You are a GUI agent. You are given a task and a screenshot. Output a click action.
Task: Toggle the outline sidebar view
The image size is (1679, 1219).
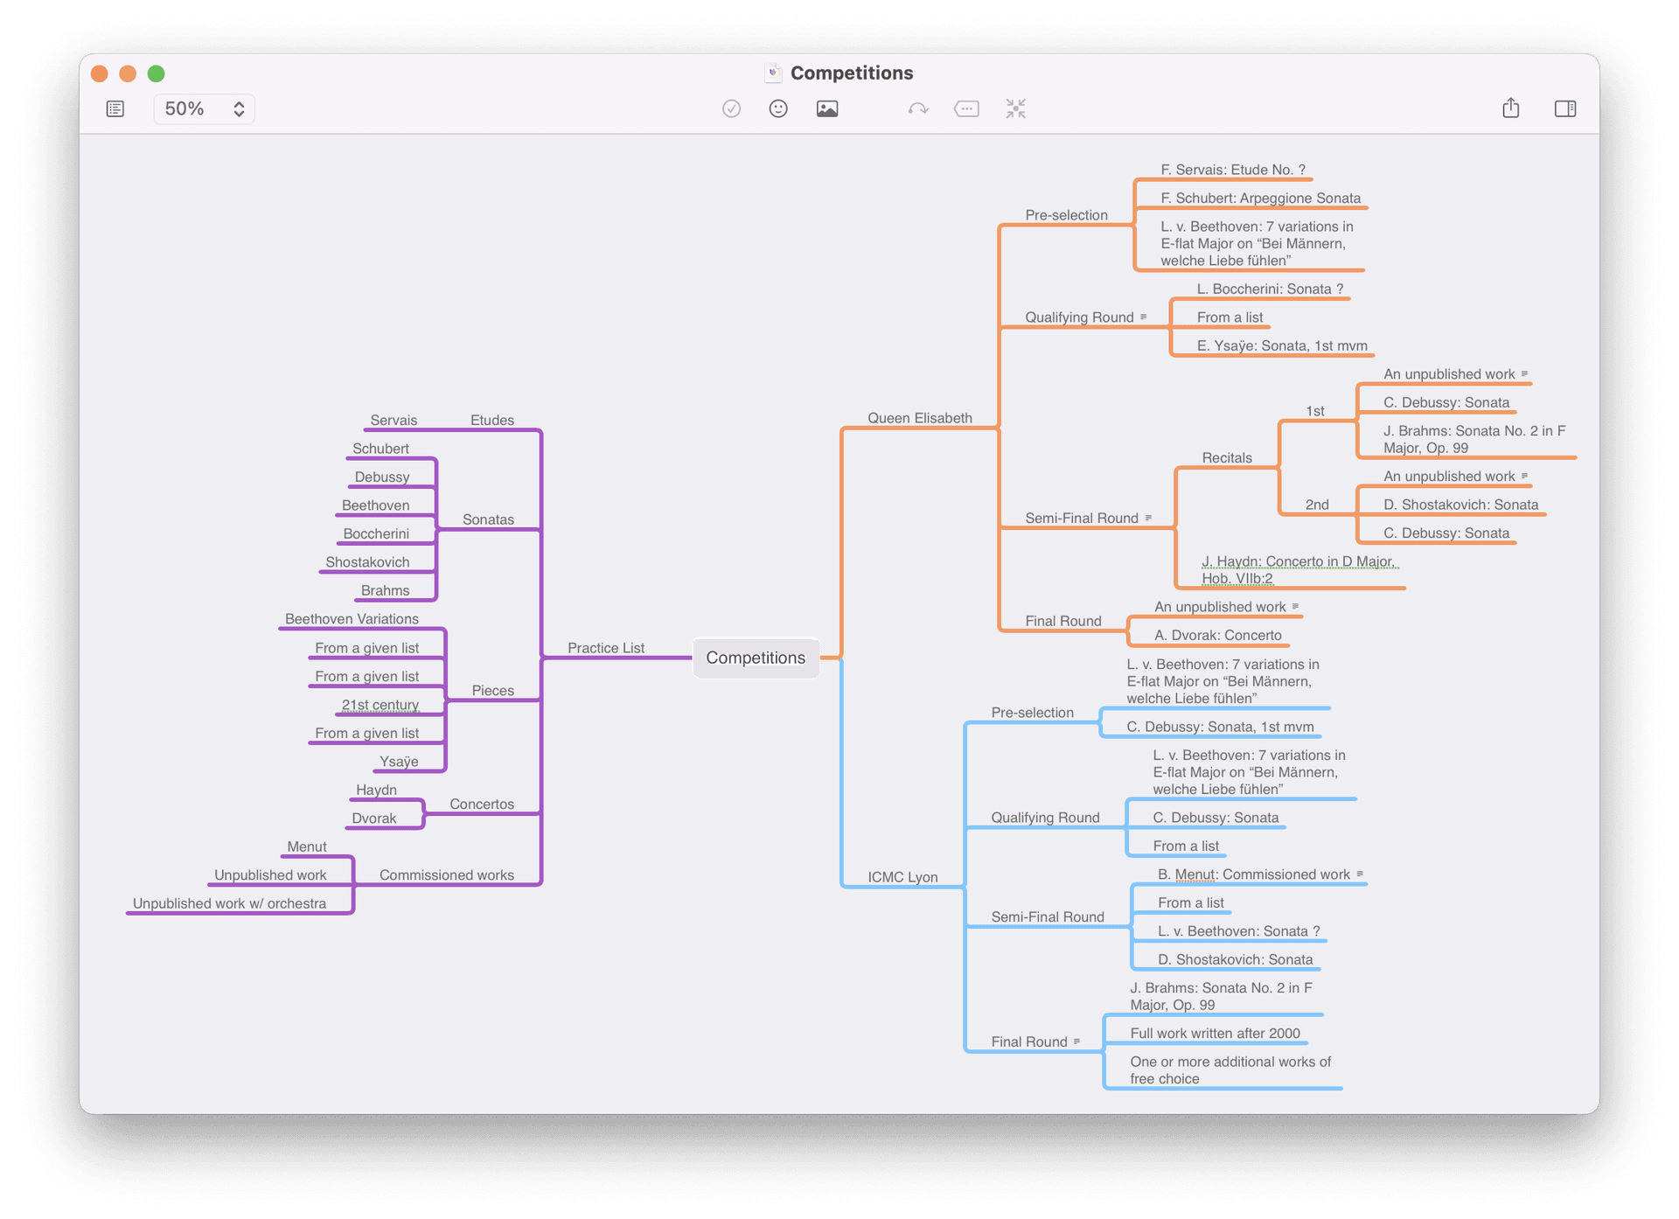[115, 108]
